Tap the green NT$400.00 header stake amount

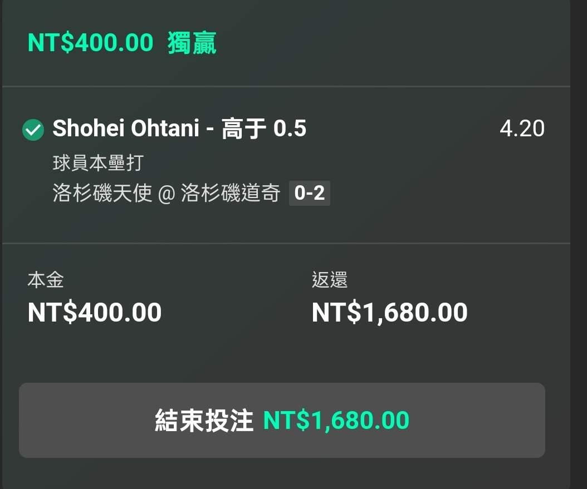pos(90,43)
